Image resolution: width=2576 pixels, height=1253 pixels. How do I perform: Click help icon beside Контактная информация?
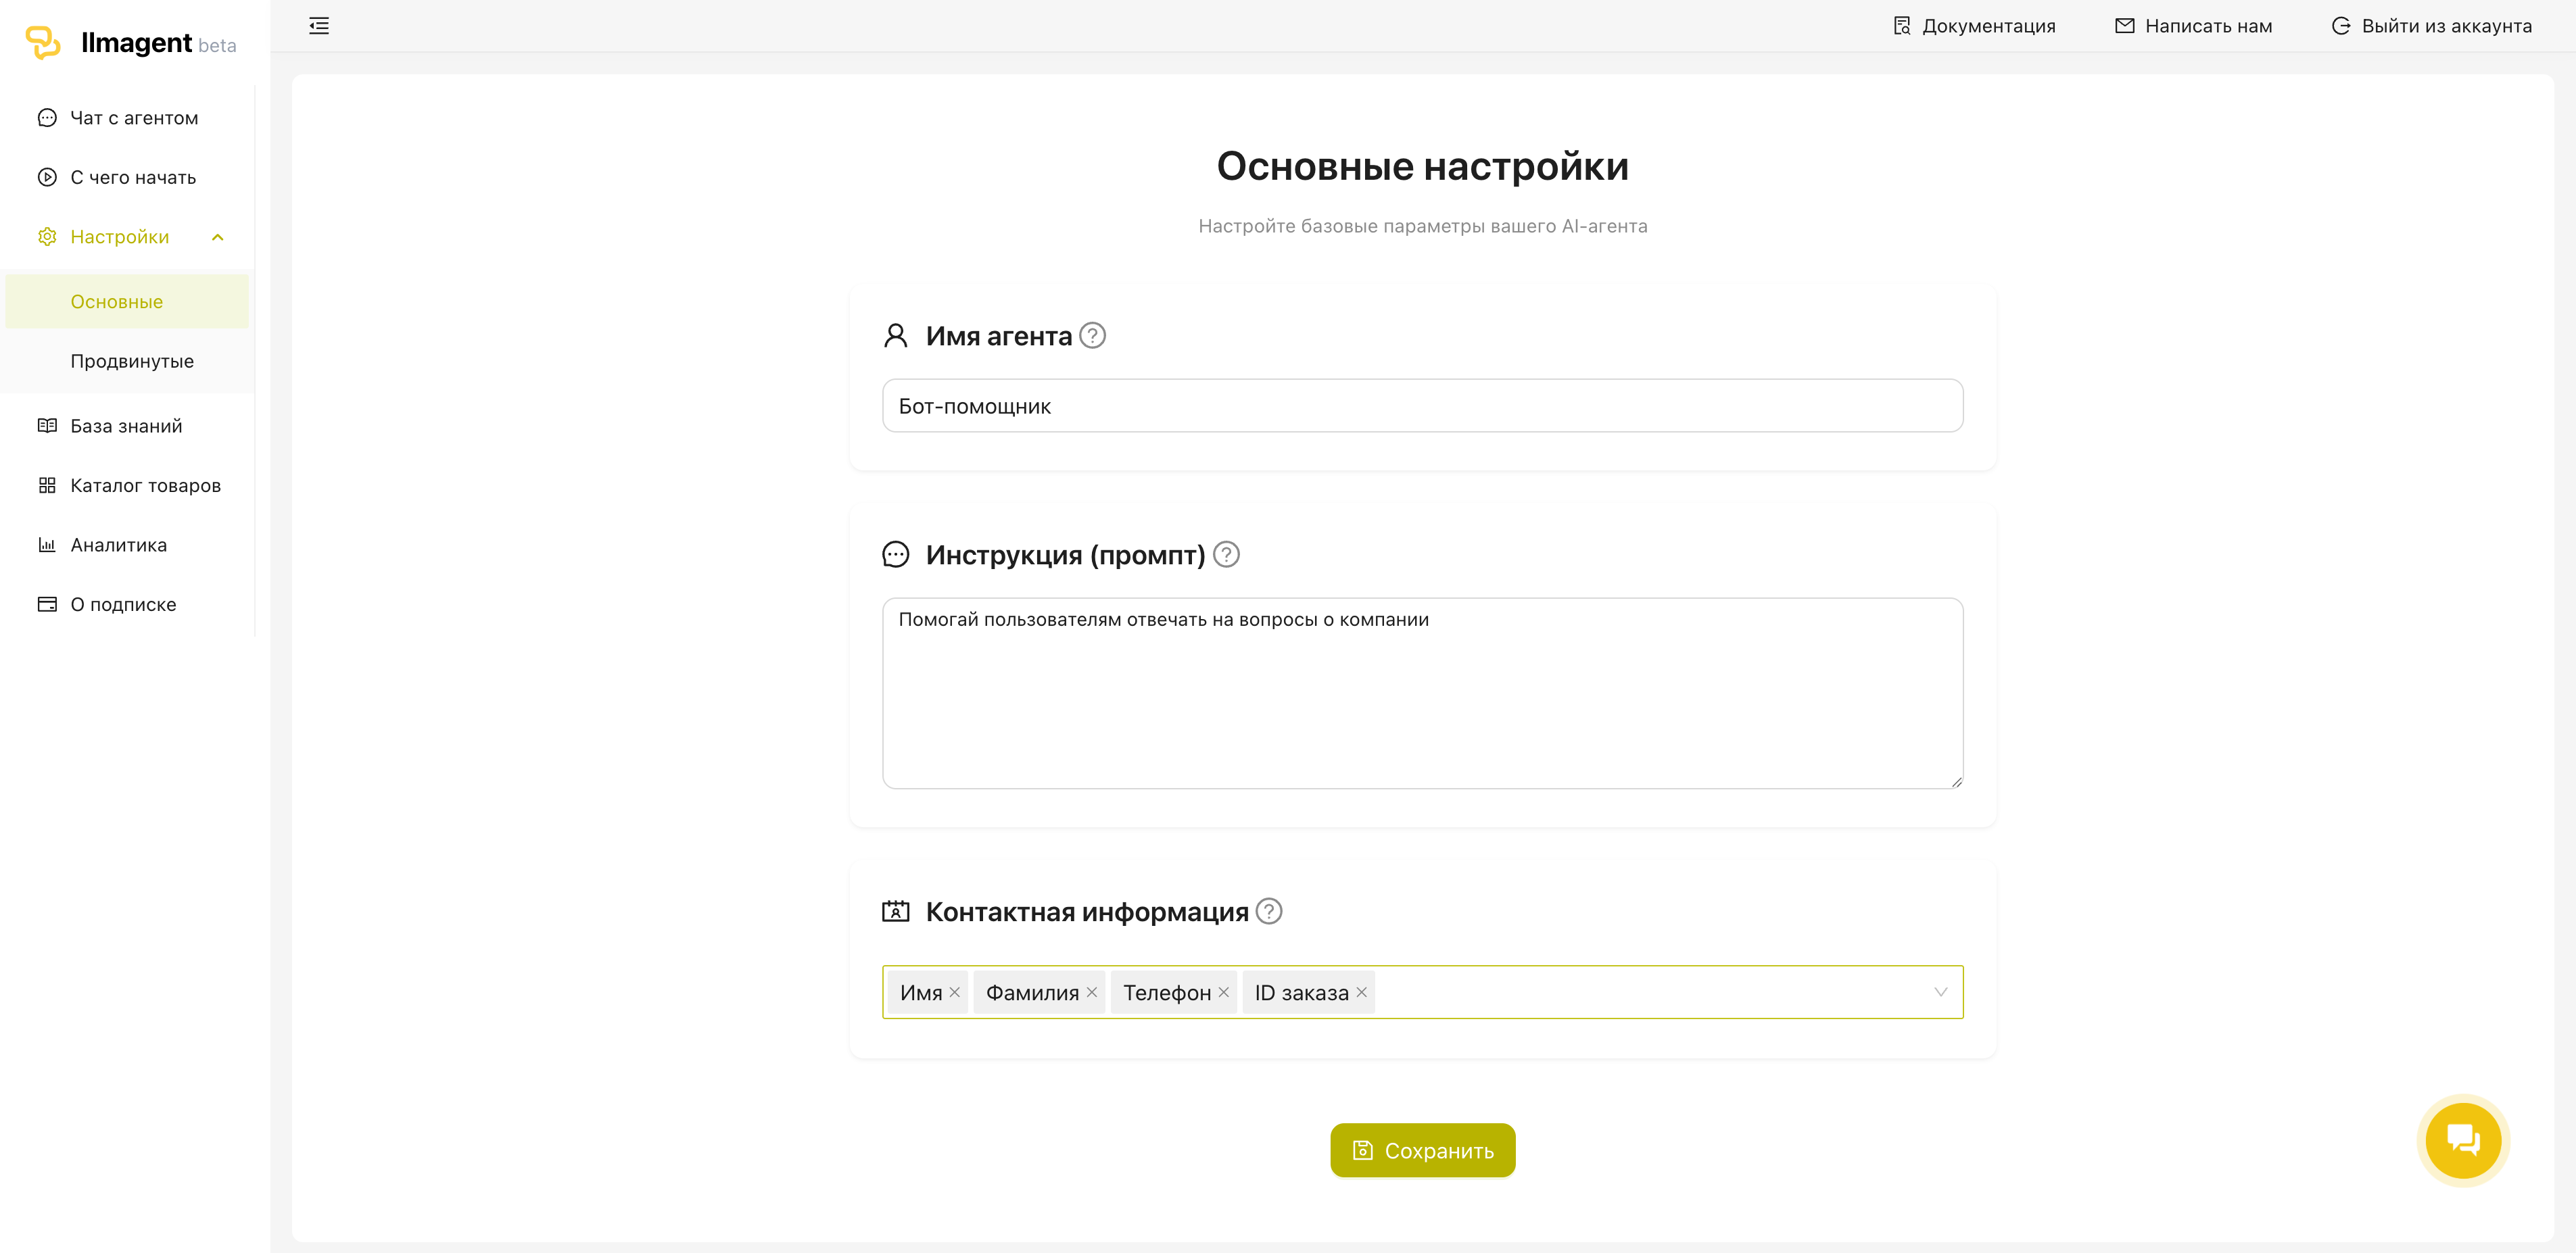click(1269, 911)
